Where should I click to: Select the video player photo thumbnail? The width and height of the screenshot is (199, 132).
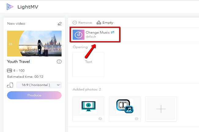click(x=88, y=107)
